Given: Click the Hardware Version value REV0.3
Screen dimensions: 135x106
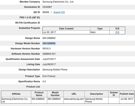Looking at the screenshot, I should pos(46,49).
